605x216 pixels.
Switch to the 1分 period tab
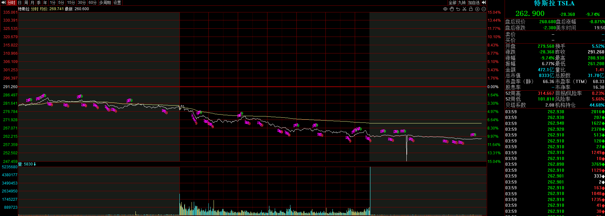(x=53, y=3)
